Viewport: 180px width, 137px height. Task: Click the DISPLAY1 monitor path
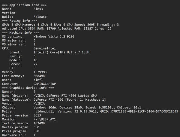click(x=45, y=119)
